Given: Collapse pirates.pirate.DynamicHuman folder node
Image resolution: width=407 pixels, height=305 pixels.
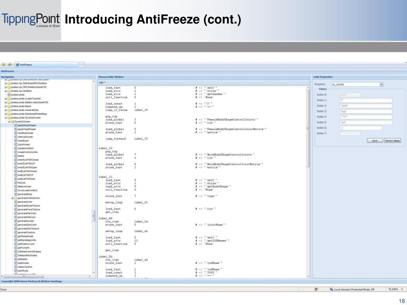Looking at the screenshot, I should click(x=6, y=118).
